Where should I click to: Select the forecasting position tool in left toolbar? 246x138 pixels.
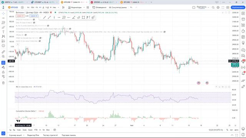[3, 41]
